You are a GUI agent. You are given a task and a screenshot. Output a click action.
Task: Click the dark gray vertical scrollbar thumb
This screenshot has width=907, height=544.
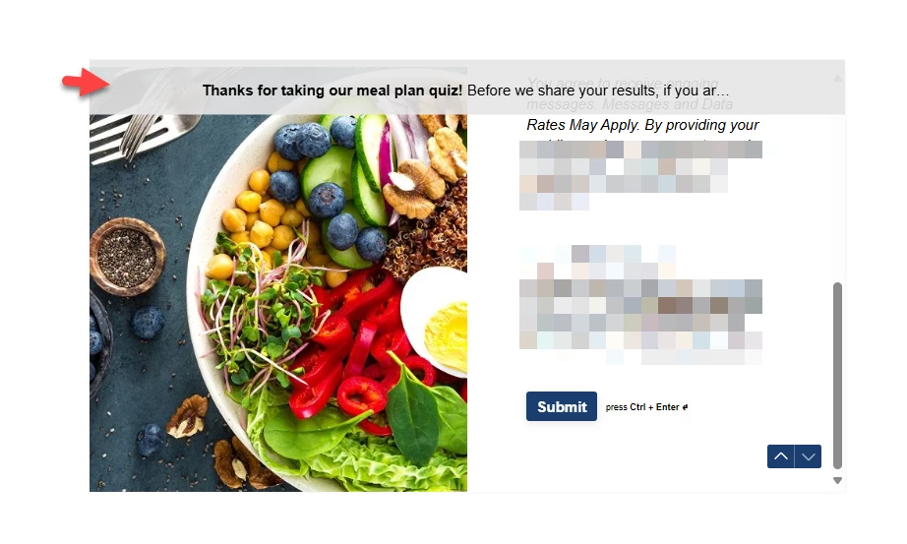(x=837, y=376)
